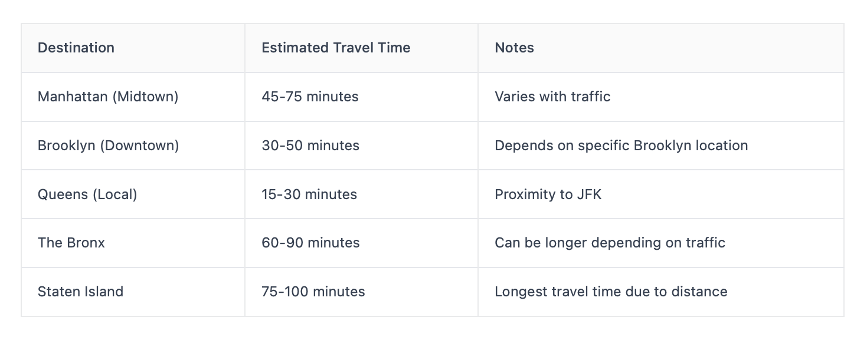Select the 30-50 minutes cell
The image size is (867, 337).
310,146
